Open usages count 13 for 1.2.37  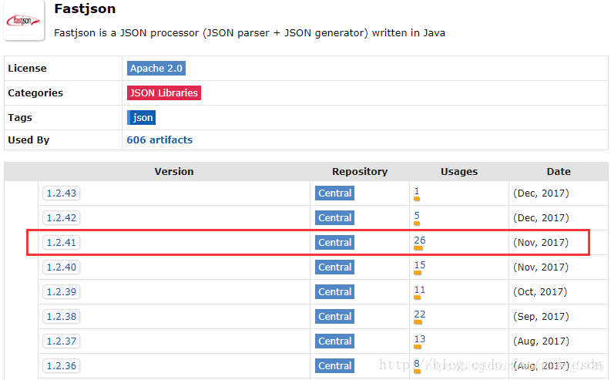coord(420,339)
